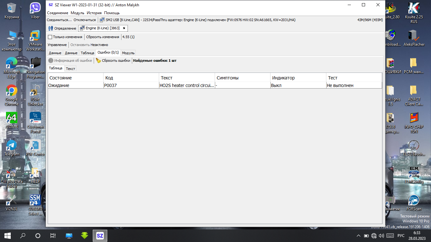Click Сбросить изменения button
Image resolution: width=431 pixels, height=242 pixels.
[103, 37]
